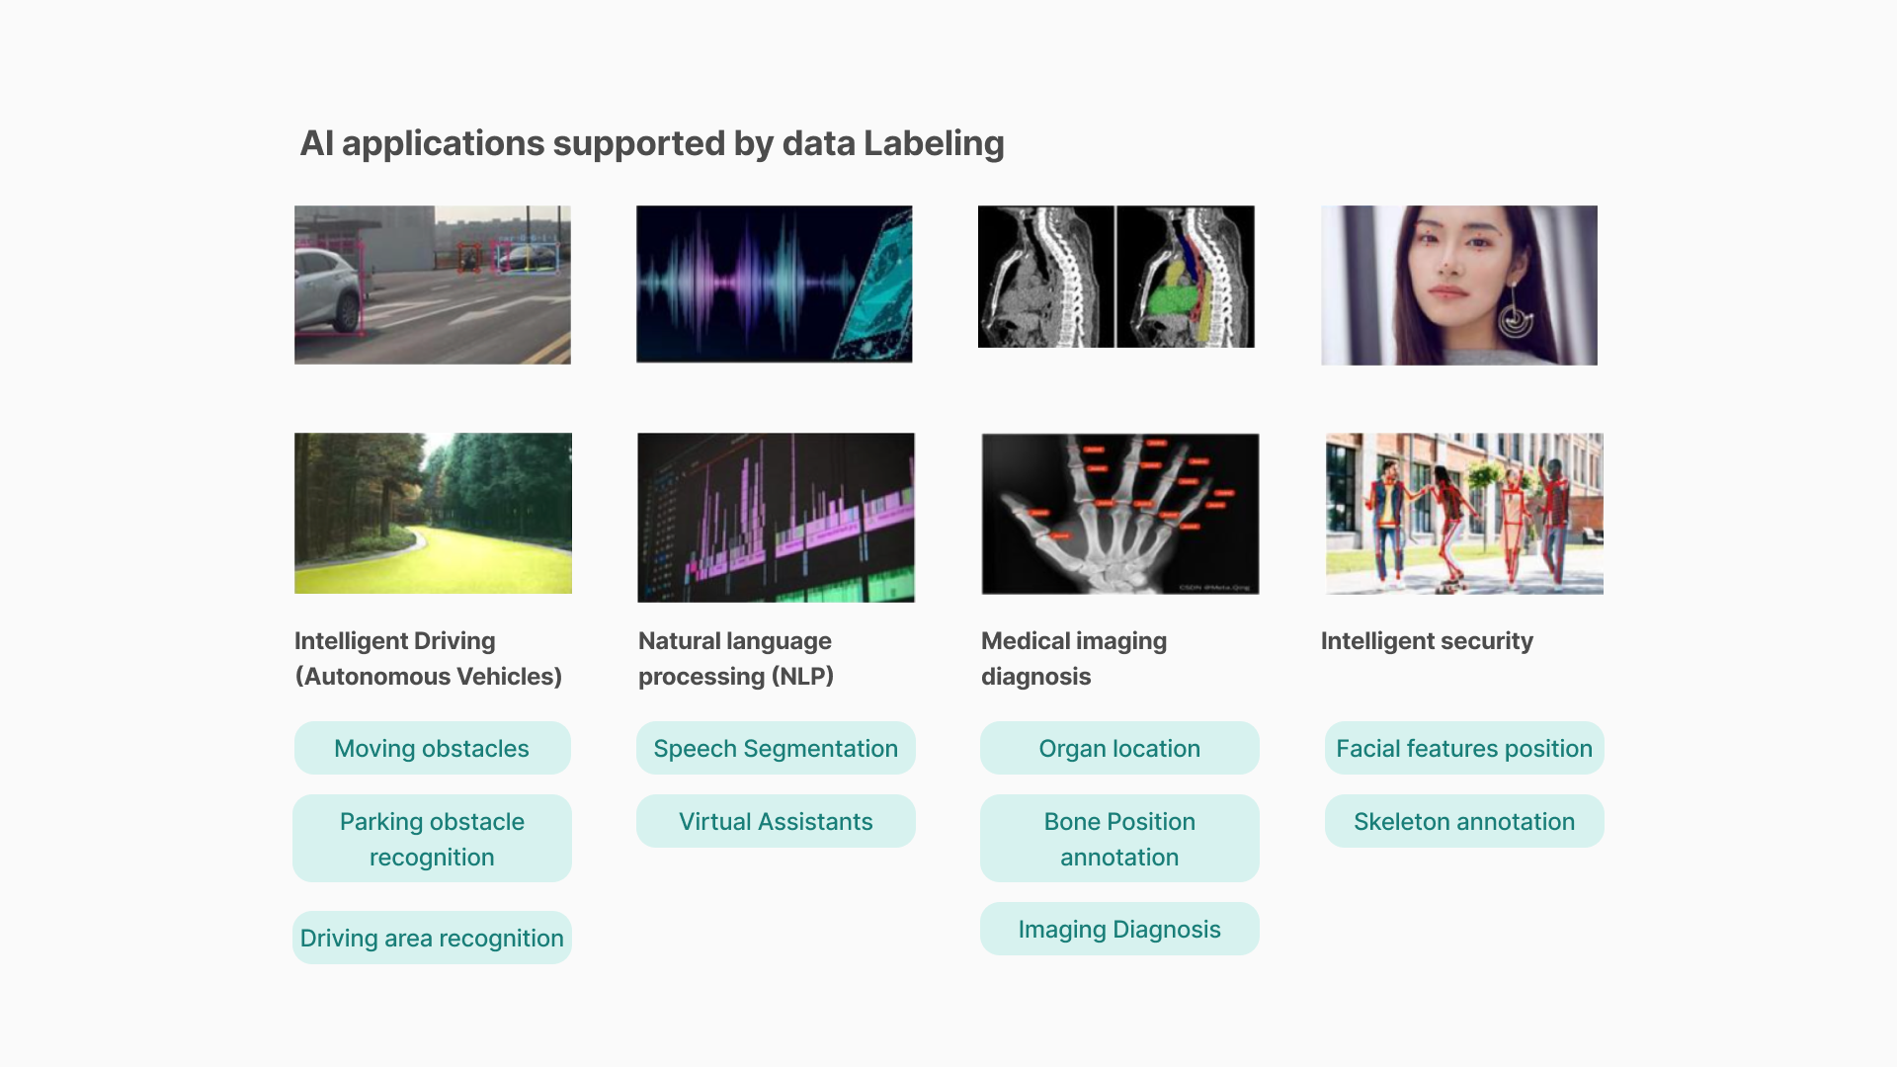Screen dimensions: 1897x1067
Task: Click the forest road segmentation image
Action: pyautogui.click(x=433, y=513)
